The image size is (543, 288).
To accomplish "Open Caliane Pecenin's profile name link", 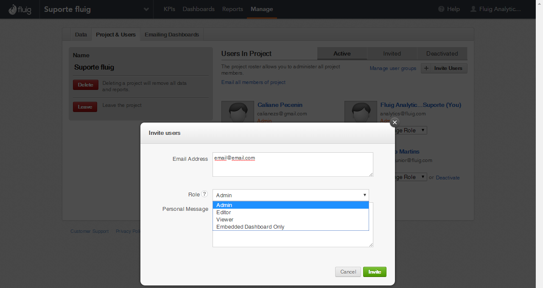I will (280, 105).
